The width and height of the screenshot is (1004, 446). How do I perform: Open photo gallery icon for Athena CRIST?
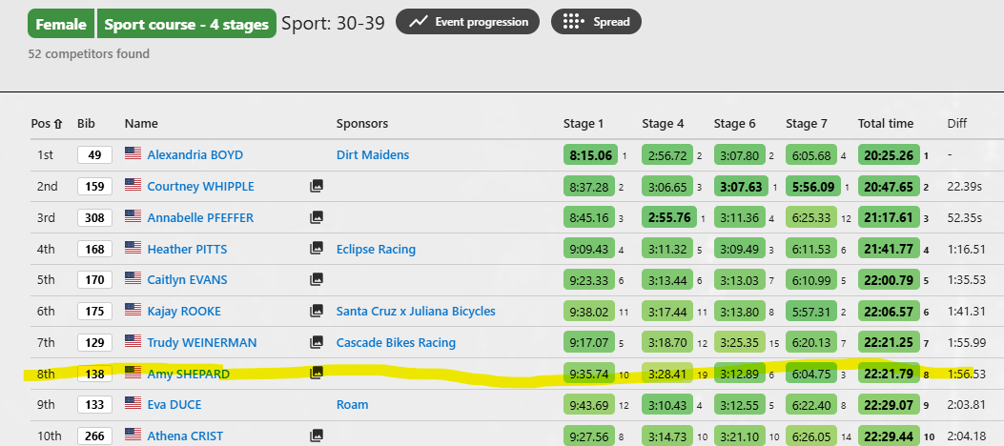[316, 436]
